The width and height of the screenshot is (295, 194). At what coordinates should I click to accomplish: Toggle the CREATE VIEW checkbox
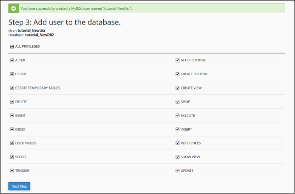[x=177, y=88]
